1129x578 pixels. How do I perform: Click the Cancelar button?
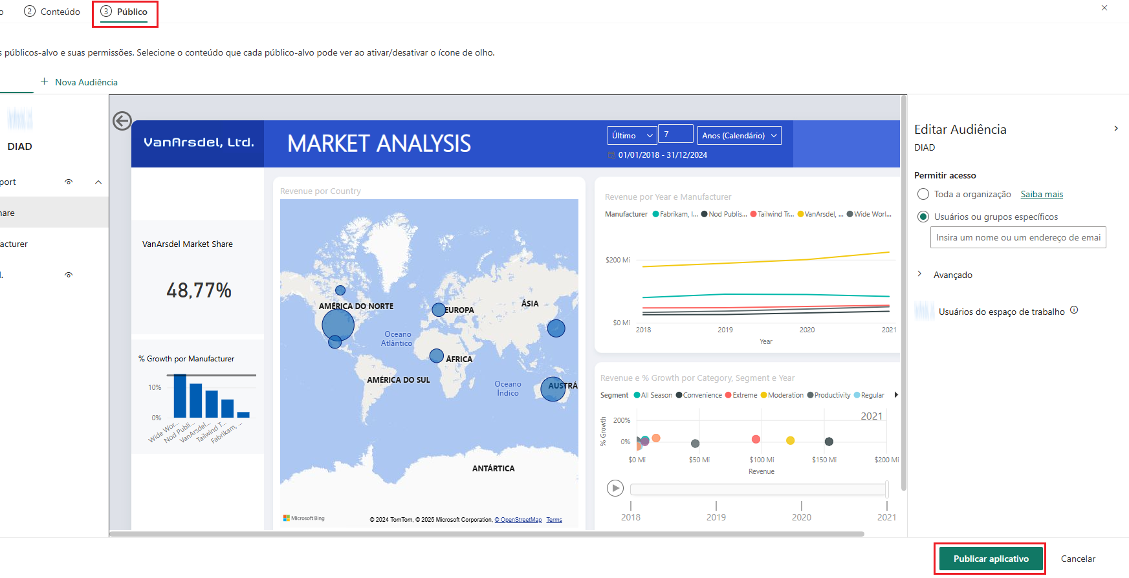1078,559
